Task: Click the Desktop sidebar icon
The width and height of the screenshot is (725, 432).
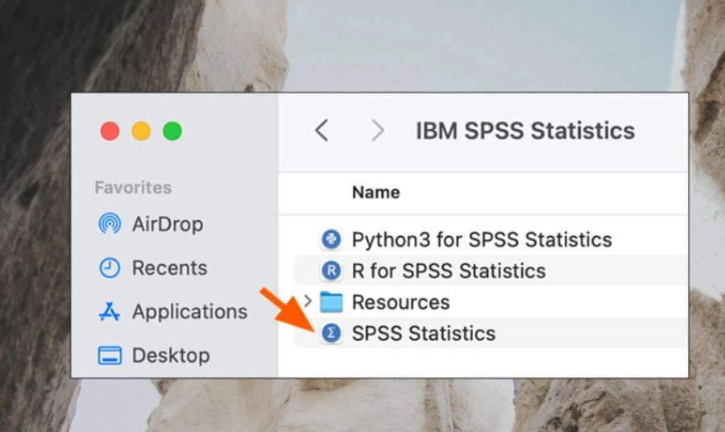Action: click(x=110, y=355)
